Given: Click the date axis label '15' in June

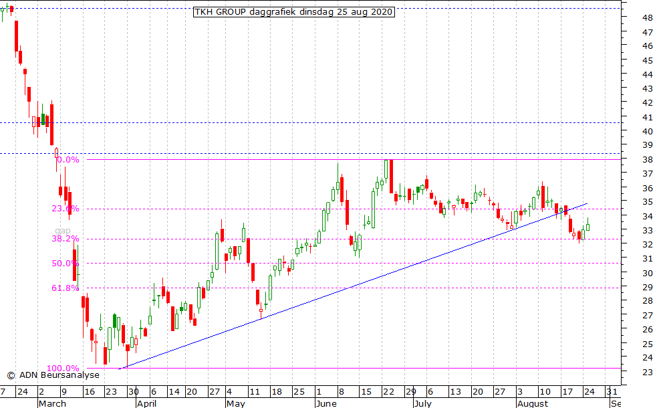Looking at the screenshot, I should 366,392.
